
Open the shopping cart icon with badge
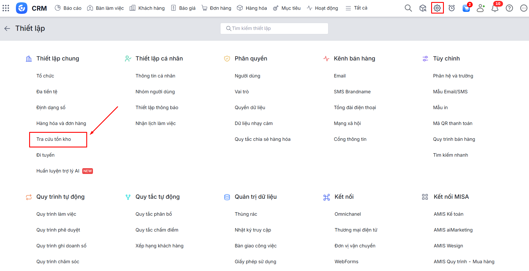click(x=466, y=8)
